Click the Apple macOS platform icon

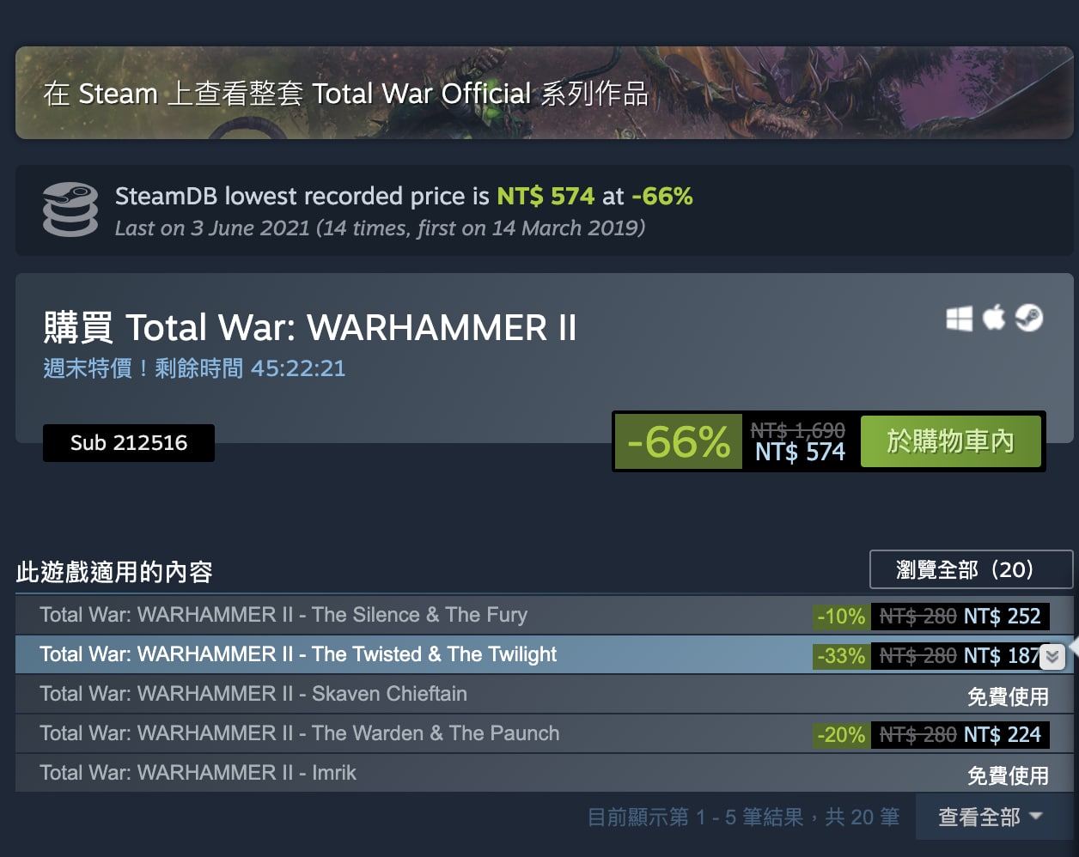(x=994, y=318)
